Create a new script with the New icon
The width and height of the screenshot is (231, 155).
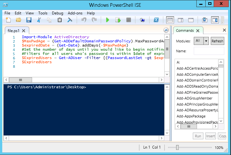[8, 20]
